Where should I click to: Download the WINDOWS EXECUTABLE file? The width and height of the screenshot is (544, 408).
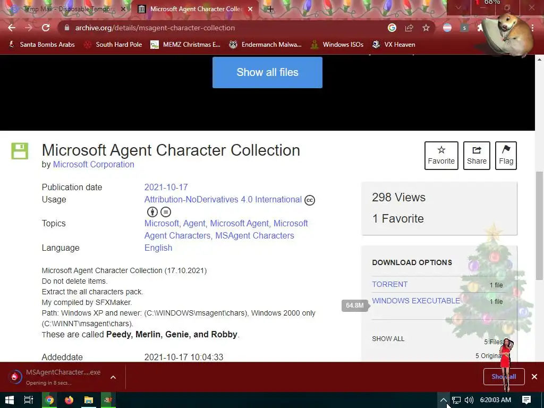pyautogui.click(x=416, y=301)
